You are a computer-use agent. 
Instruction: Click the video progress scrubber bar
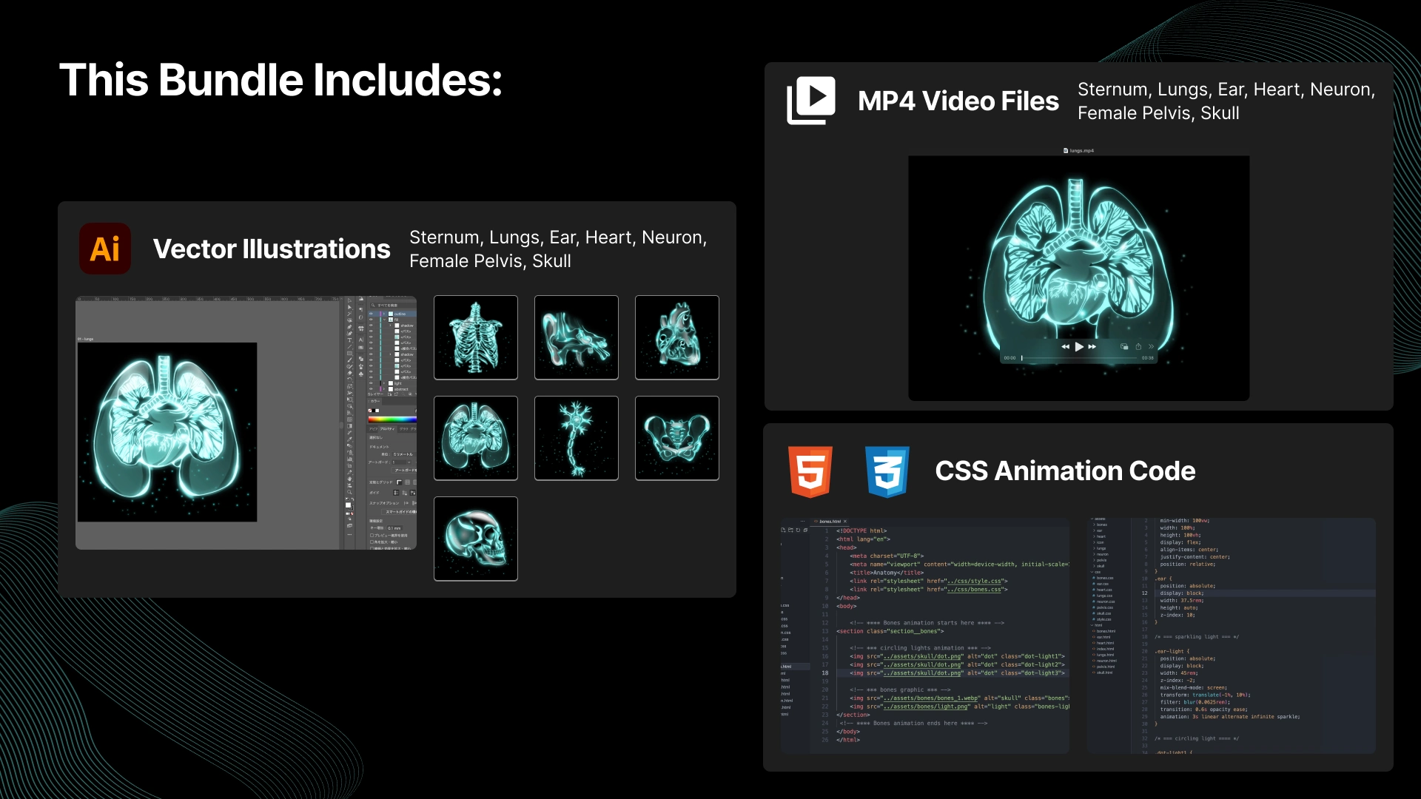pyautogui.click(x=1079, y=358)
